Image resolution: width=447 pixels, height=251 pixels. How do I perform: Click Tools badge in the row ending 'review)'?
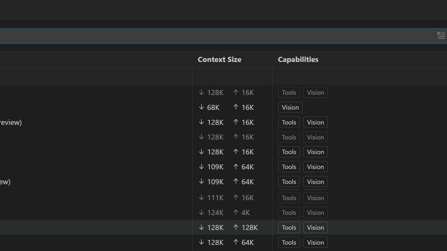(x=289, y=123)
